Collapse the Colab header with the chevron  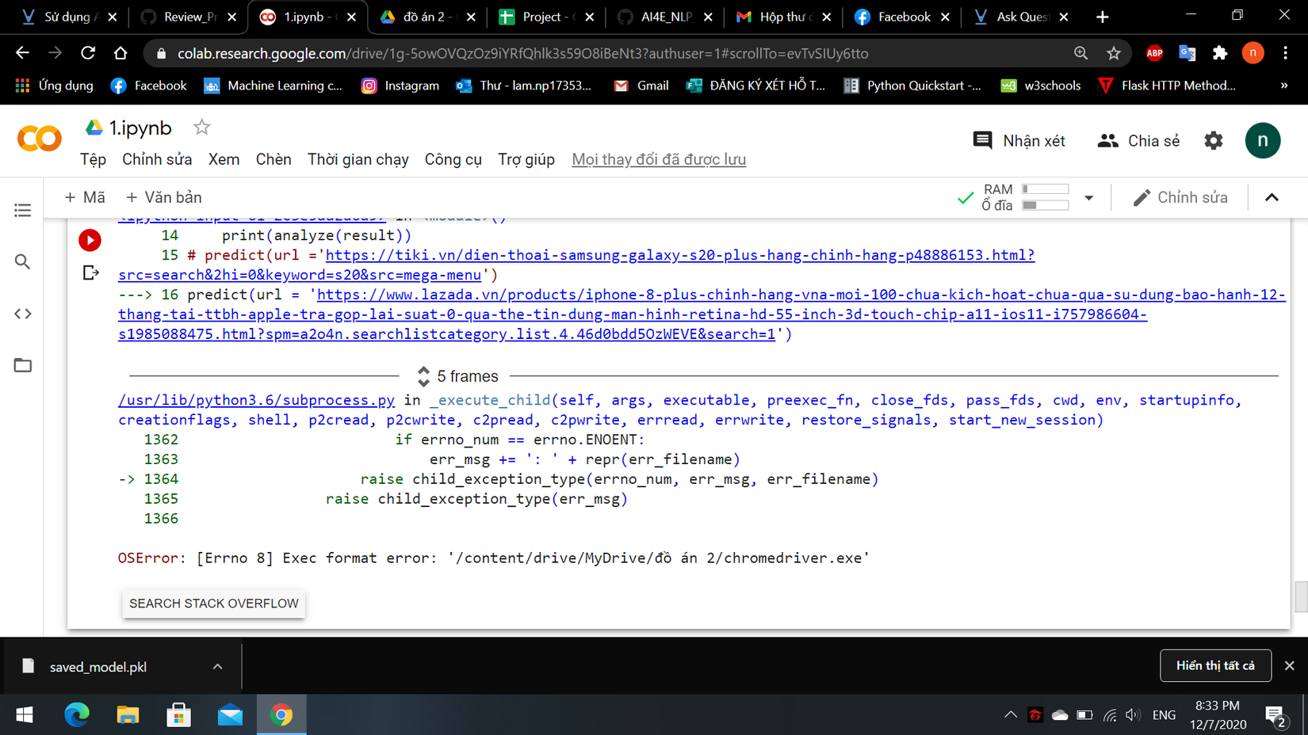pos(1272,197)
